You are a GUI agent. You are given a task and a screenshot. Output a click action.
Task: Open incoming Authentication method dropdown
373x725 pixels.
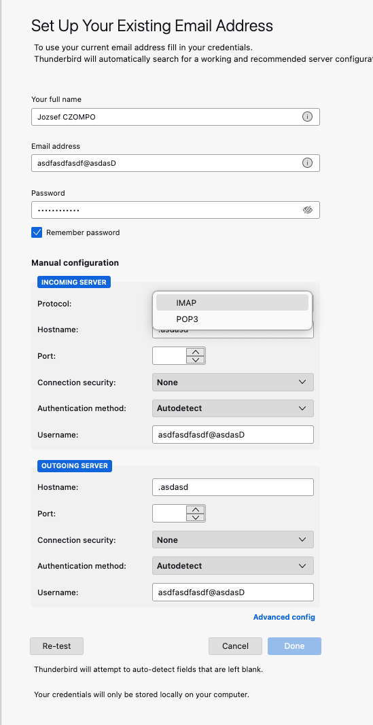click(x=233, y=408)
